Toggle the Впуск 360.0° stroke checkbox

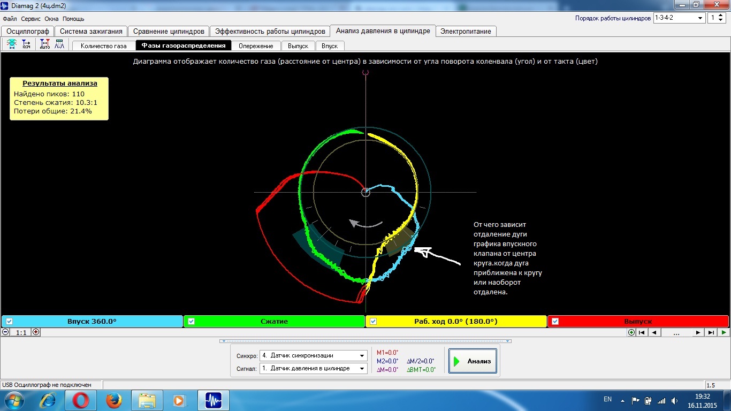click(9, 321)
